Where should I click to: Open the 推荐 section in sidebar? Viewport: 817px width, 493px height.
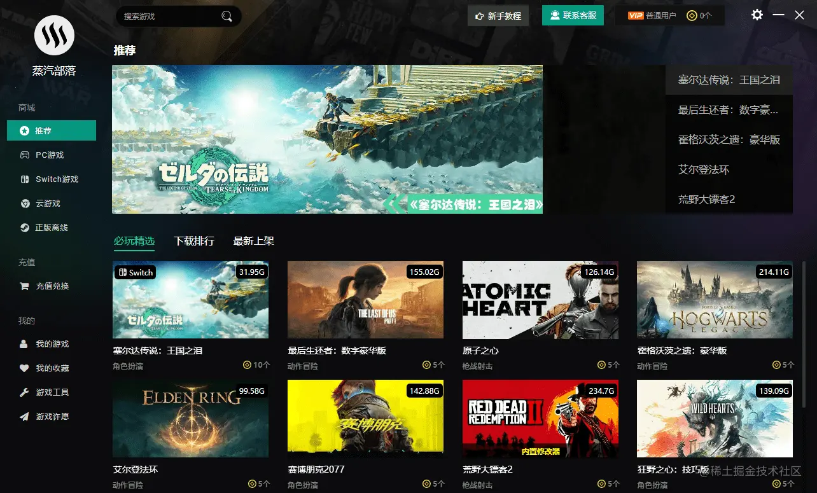[52, 130]
